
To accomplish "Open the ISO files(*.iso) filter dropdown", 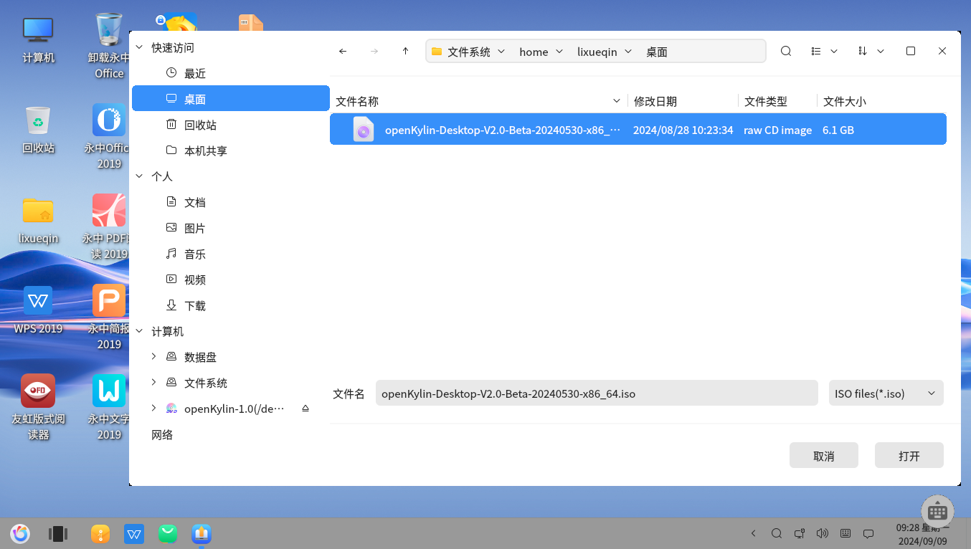I will [886, 393].
